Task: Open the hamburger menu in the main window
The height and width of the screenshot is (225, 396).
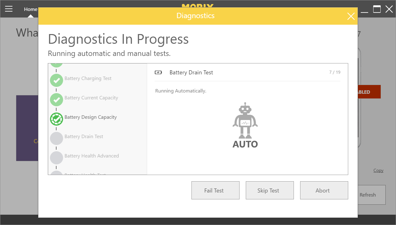Action: (9, 9)
